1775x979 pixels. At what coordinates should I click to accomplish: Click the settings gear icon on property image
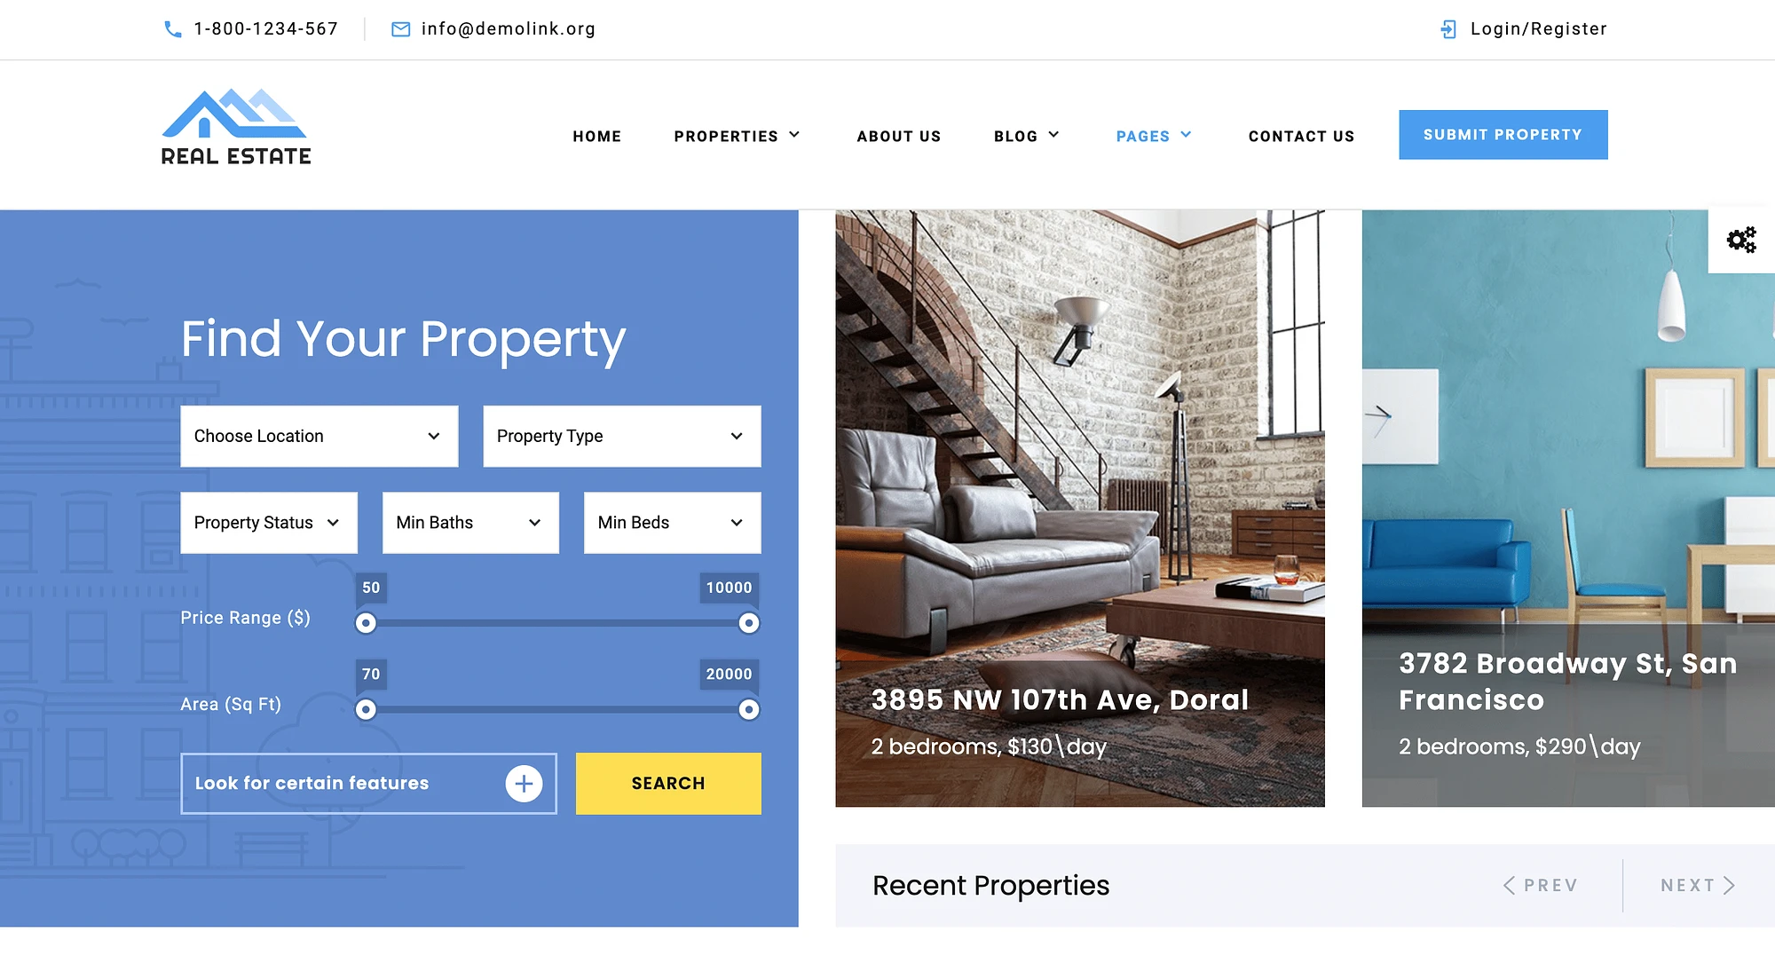point(1742,240)
